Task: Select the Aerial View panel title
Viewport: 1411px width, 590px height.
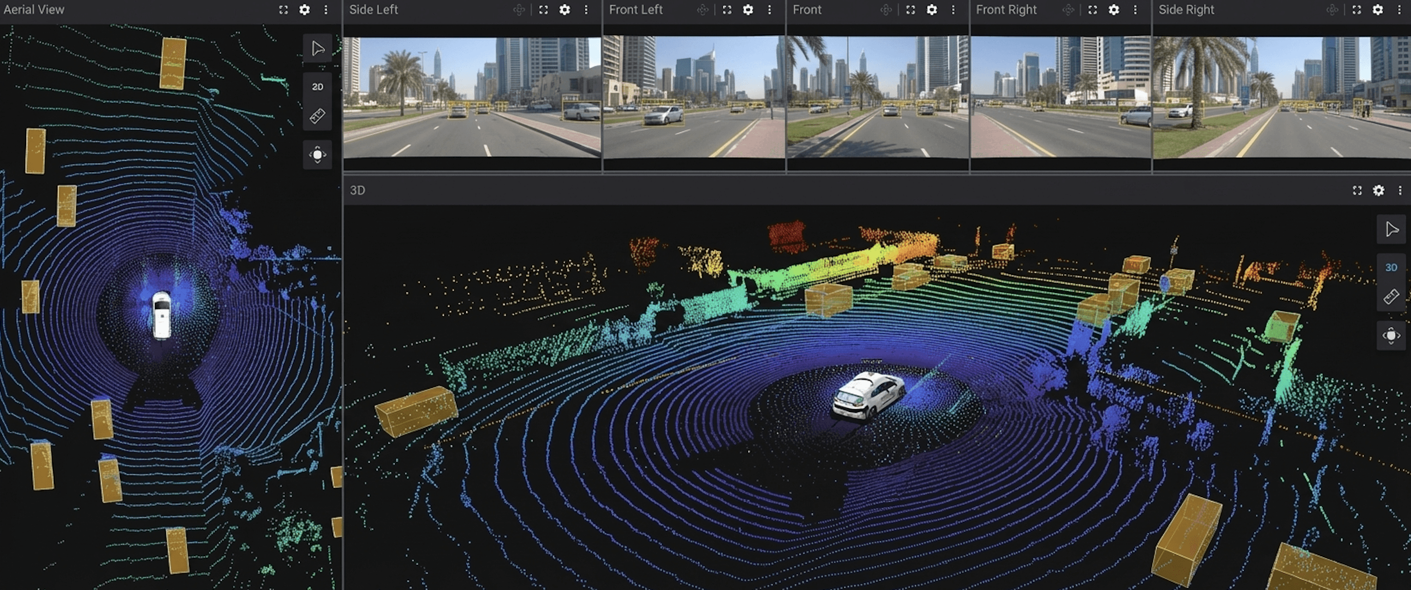Action: coord(34,10)
